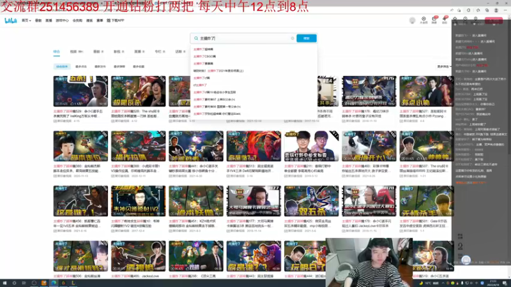Image resolution: width=511 pixels, height=287 pixels.
Task: Add page to favorites star-plus icon
Action: [x=459, y=10]
